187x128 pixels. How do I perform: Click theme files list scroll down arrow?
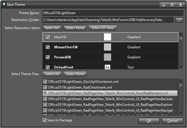tap(181, 113)
